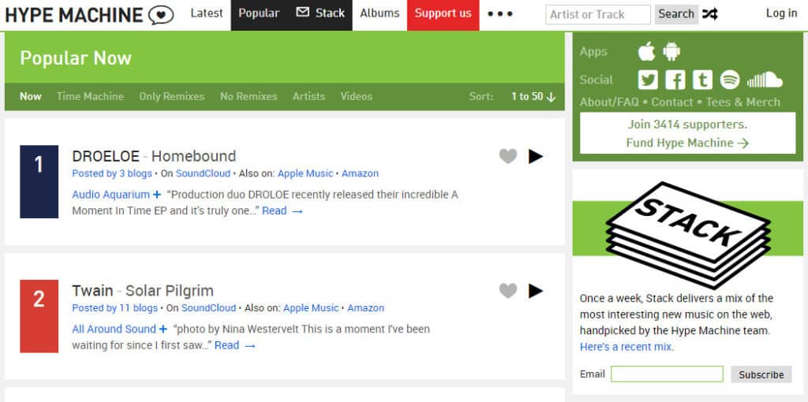The image size is (808, 402).
Task: Open the Audio Aquarium blog link
Action: click(x=110, y=195)
